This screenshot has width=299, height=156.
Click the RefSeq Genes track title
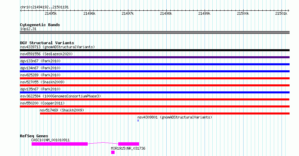click(x=34, y=136)
